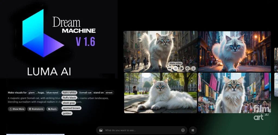Image resolution: width=278 pixels, height=135 pixels.
Task: Click the 'A majestic giant Somali cat' description
Action: pos(58,100)
